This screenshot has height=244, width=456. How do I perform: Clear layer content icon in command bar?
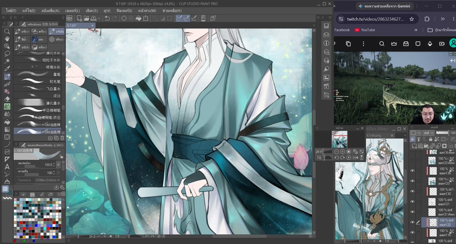124,18
